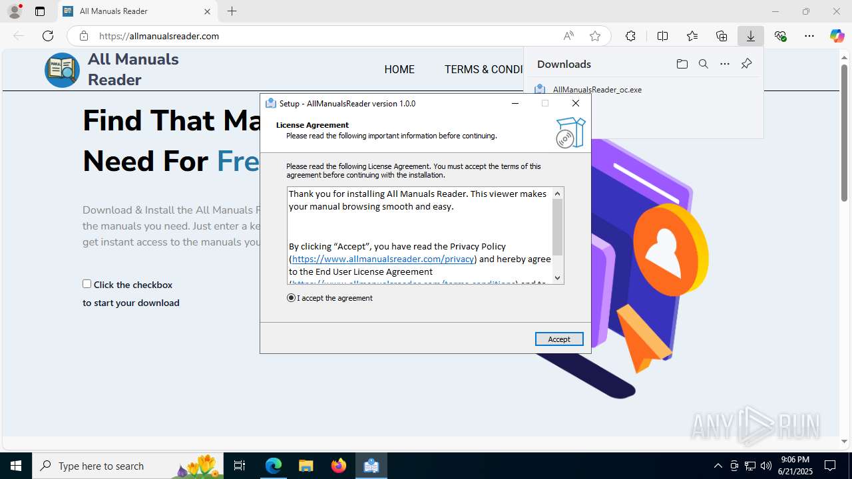Click the license text scrollbar thumb
The image size is (852, 479).
click(x=558, y=227)
